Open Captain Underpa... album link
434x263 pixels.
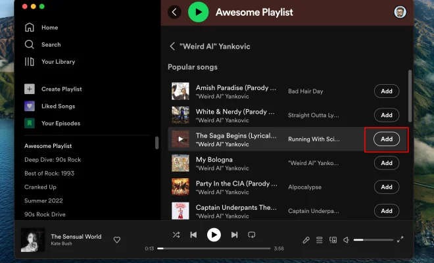click(313, 211)
